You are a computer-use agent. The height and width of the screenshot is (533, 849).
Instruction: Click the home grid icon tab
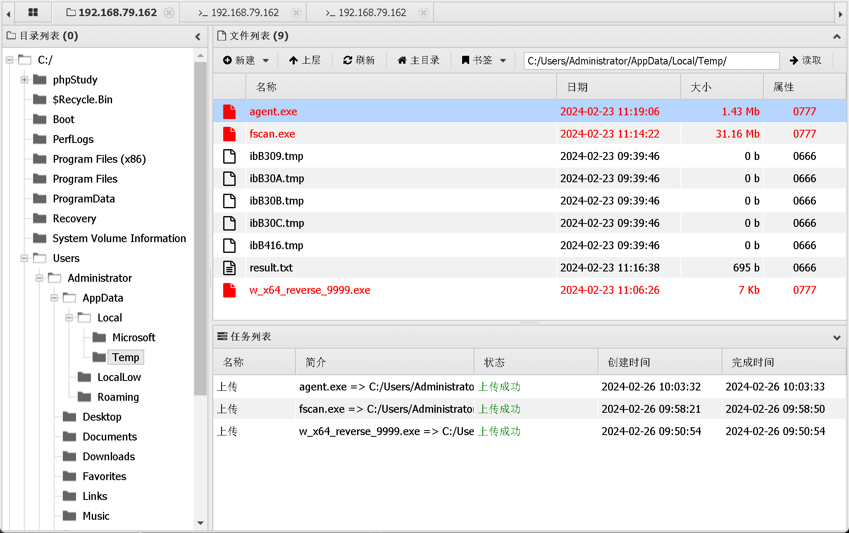33,12
